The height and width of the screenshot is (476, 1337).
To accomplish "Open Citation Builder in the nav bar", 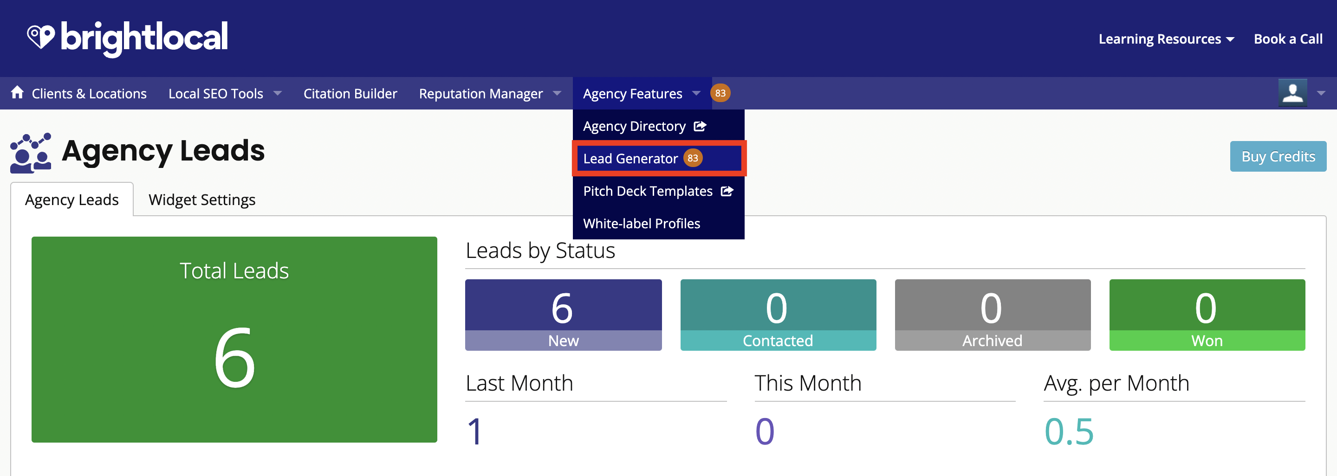I will pyautogui.click(x=350, y=93).
